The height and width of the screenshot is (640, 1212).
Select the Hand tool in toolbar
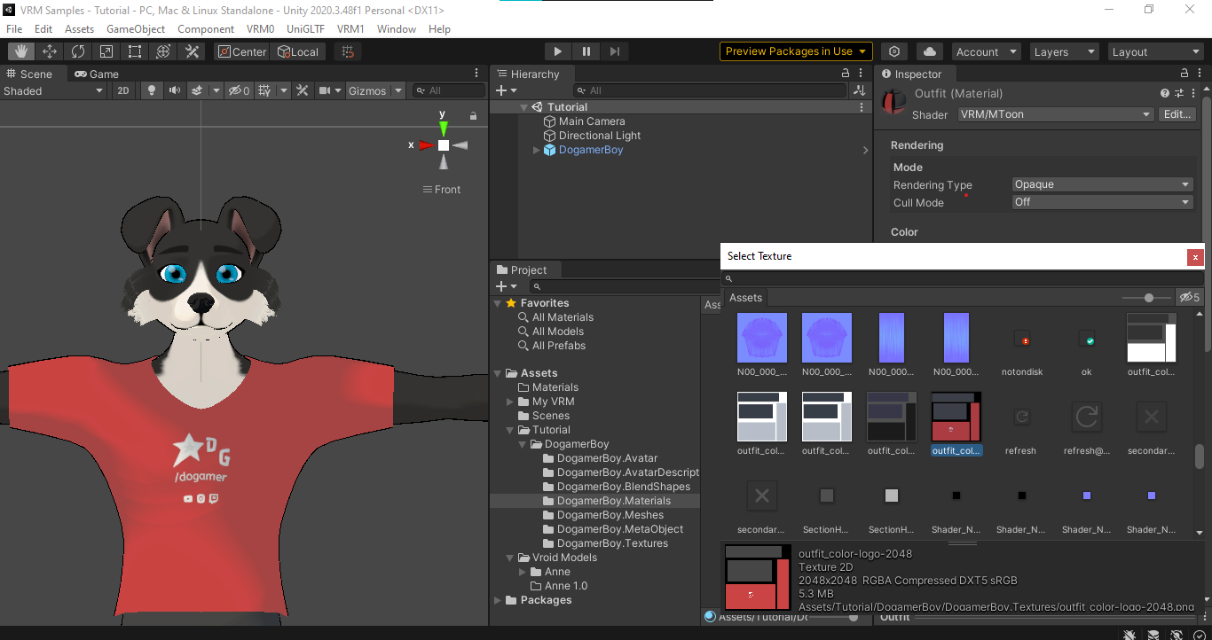coord(21,52)
